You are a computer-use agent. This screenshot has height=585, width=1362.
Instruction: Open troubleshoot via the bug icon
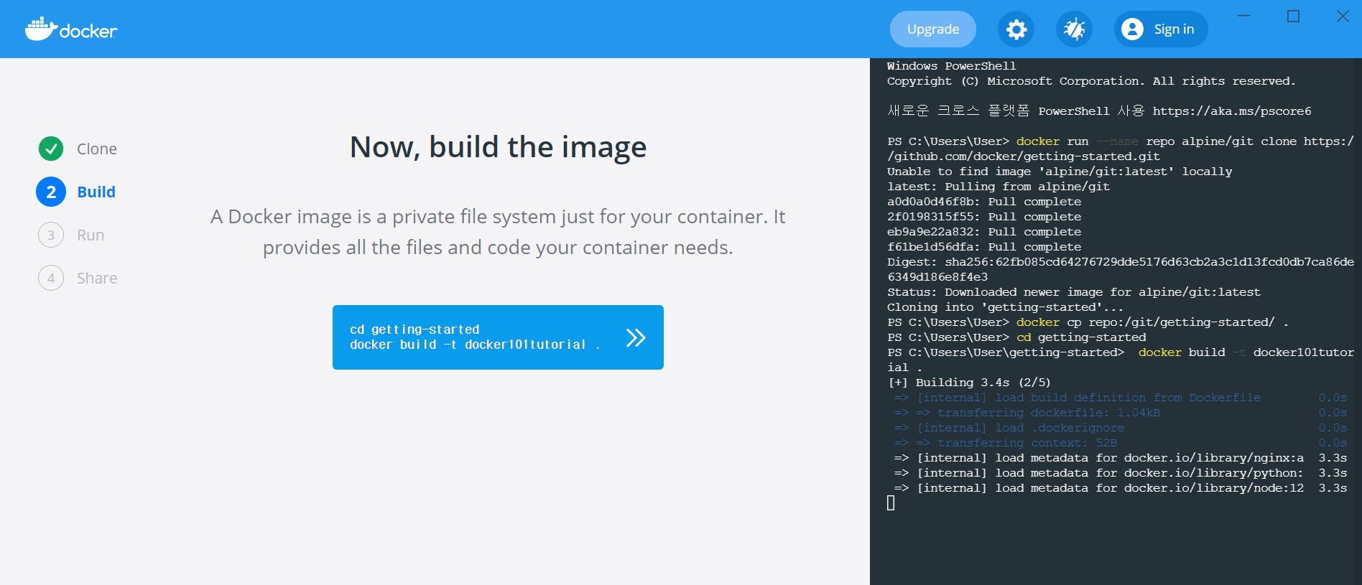[1074, 29]
